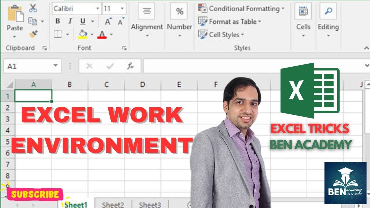The height and width of the screenshot is (208, 370).
Task: Select column C header
Action: coord(106,84)
